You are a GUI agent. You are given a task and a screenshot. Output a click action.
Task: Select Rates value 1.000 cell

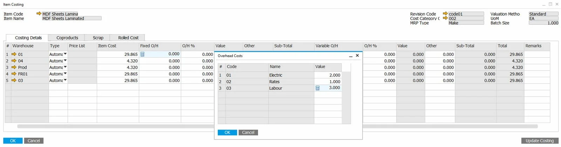[328, 82]
